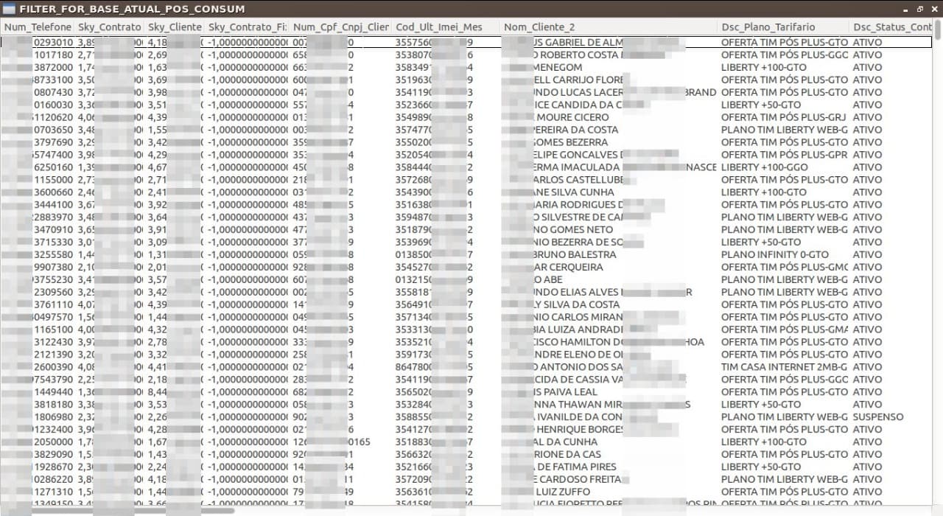943x516 pixels.
Task: Click the Num_Cpf_Cnpj_Clier column header
Action: tap(340, 27)
